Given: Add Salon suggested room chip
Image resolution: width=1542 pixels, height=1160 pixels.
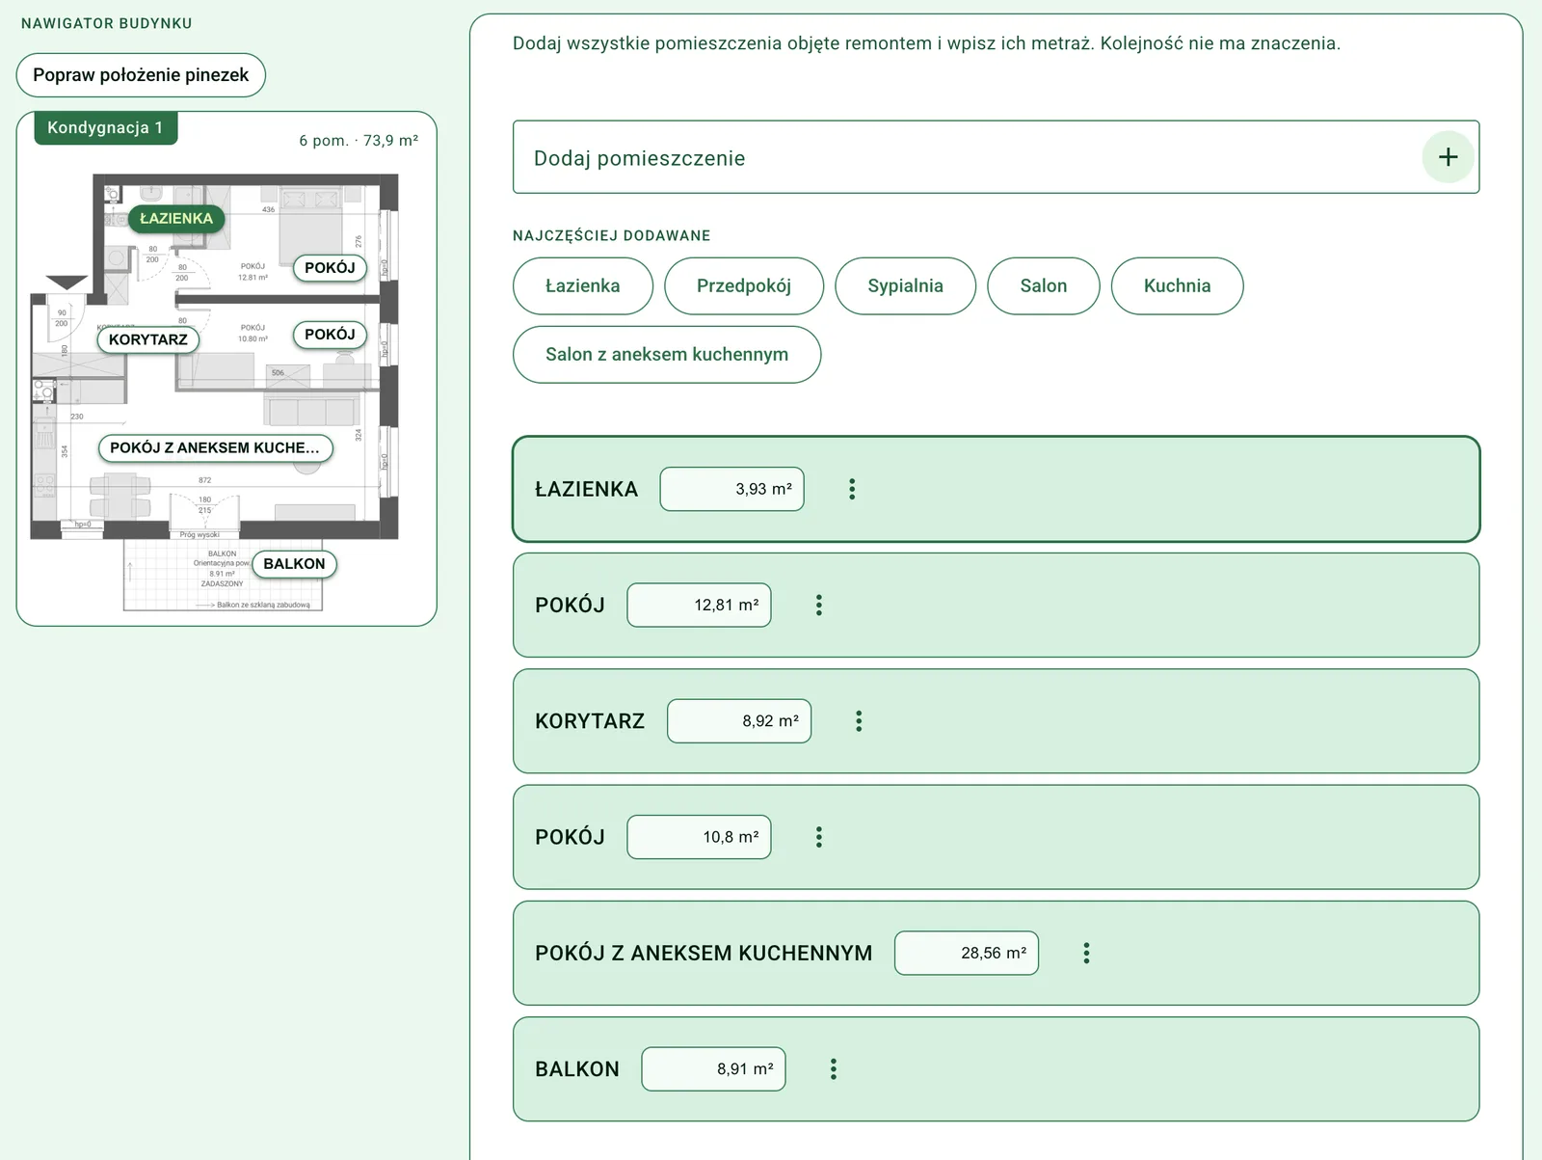Looking at the screenshot, I should tap(1044, 286).
